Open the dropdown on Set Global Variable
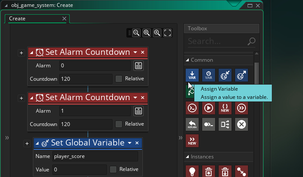 click(130, 143)
